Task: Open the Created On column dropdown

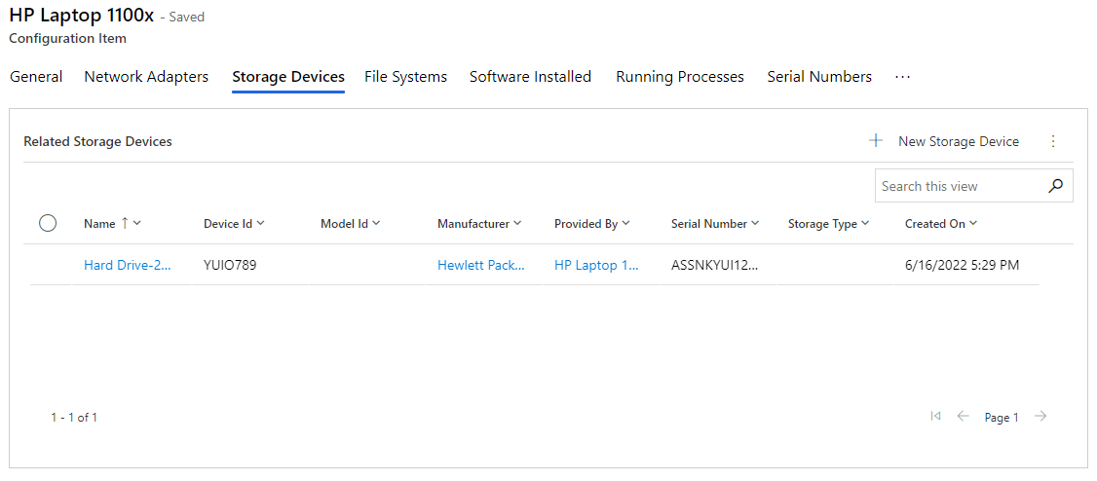Action: (x=973, y=224)
